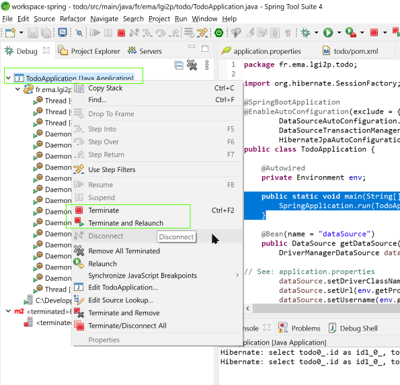Click the Step Over toolbar icon
Screen dimensions: 400x385
[x=161, y=33]
